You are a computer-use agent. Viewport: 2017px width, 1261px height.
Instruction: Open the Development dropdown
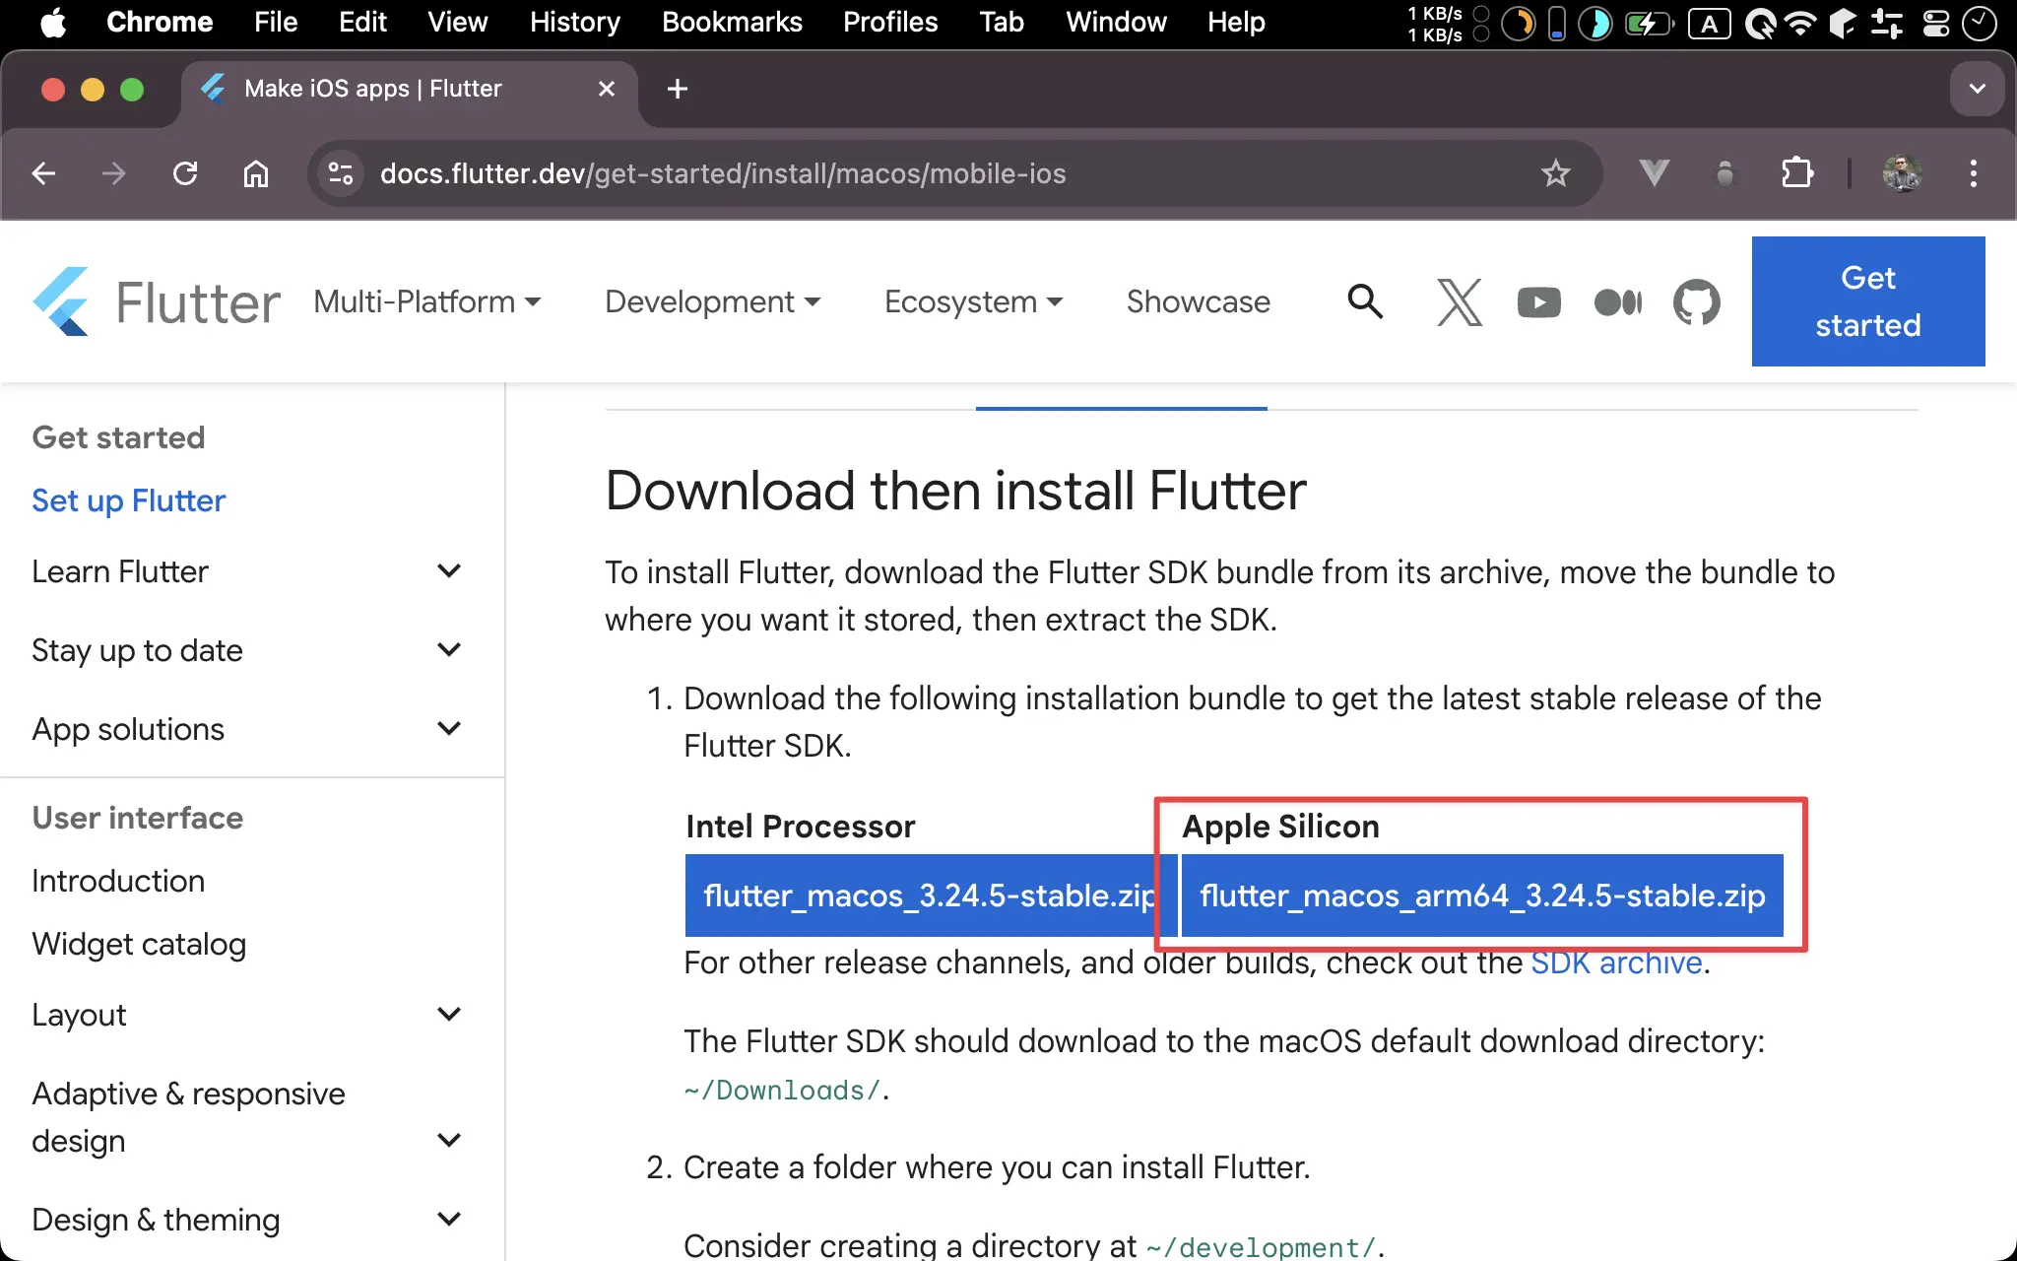pyautogui.click(x=712, y=301)
